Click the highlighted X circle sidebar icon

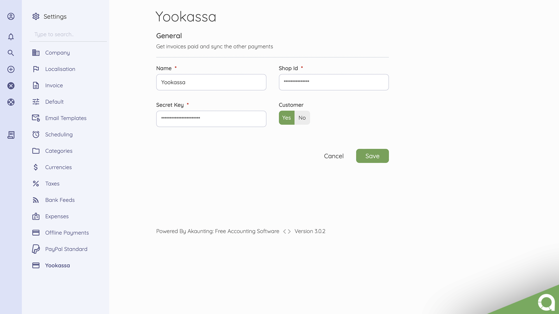11,85
